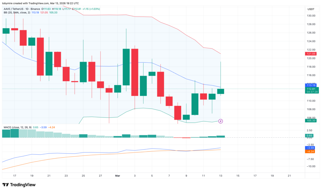Select the large red candle on March 3
This screenshot has width=322, height=191.
pyautogui.click(x=135, y=72)
